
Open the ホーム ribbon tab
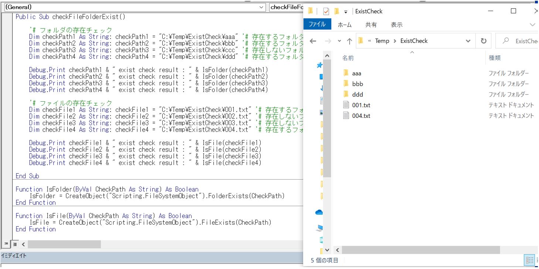(345, 25)
